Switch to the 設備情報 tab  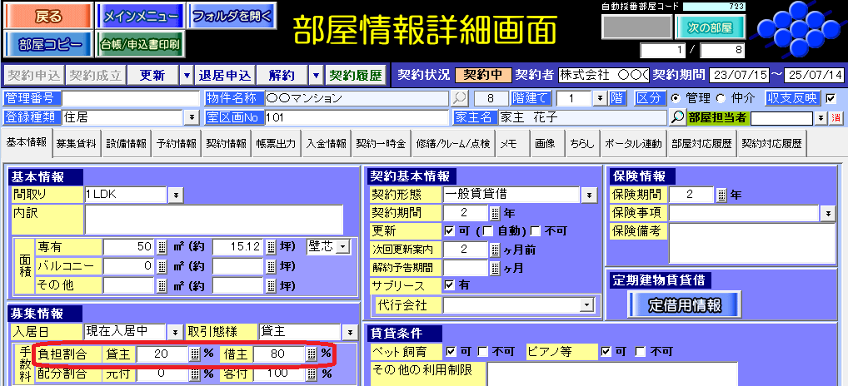(x=127, y=144)
